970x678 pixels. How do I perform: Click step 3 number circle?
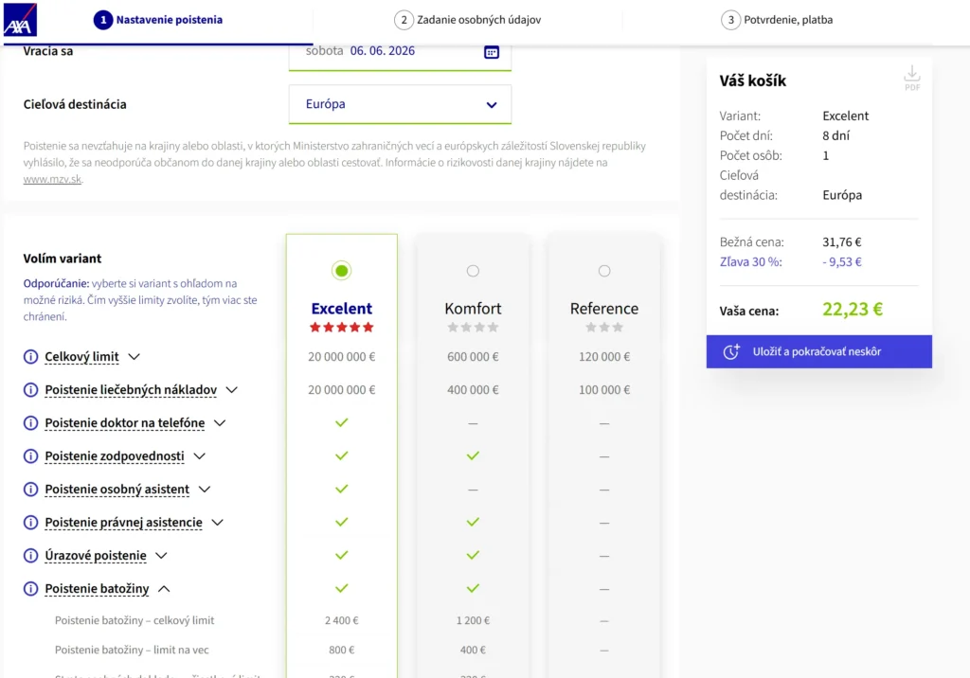point(730,20)
